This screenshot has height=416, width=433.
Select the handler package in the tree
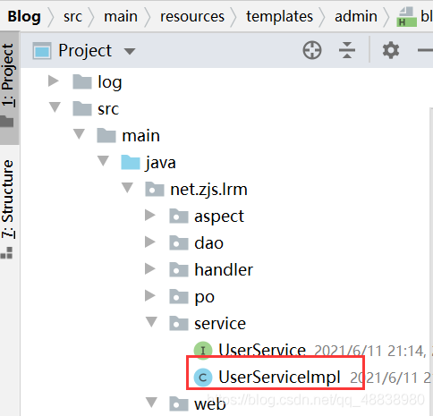click(x=224, y=270)
